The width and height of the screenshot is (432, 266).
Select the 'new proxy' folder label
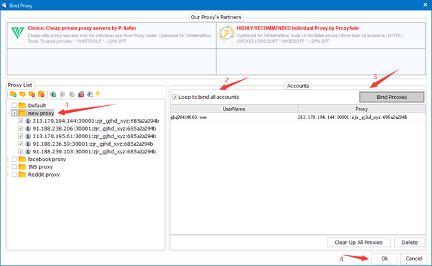(x=41, y=113)
